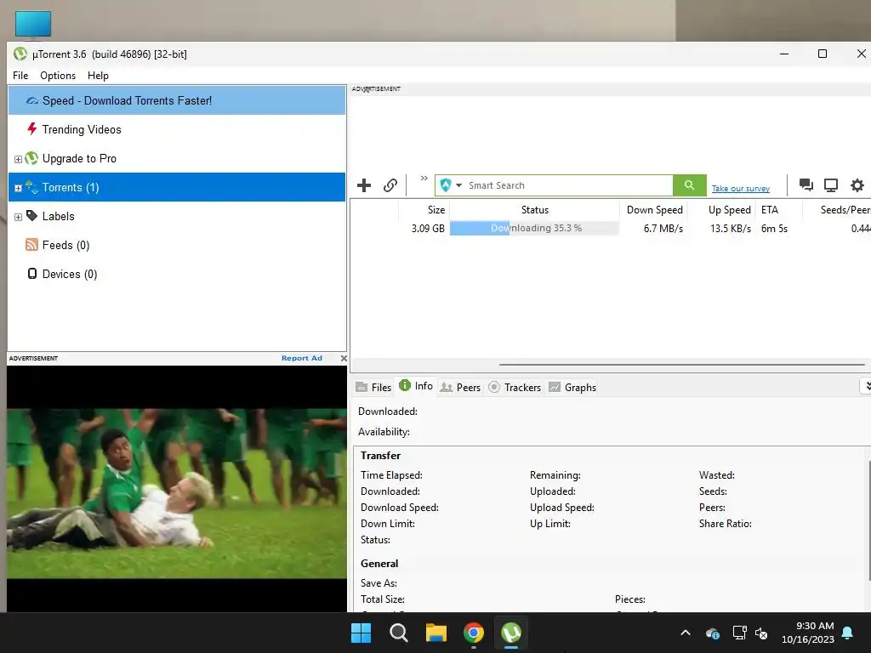This screenshot has width=871, height=653.
Task: Expand hidden toolbar buttons with double chevron
Action: click(x=424, y=179)
